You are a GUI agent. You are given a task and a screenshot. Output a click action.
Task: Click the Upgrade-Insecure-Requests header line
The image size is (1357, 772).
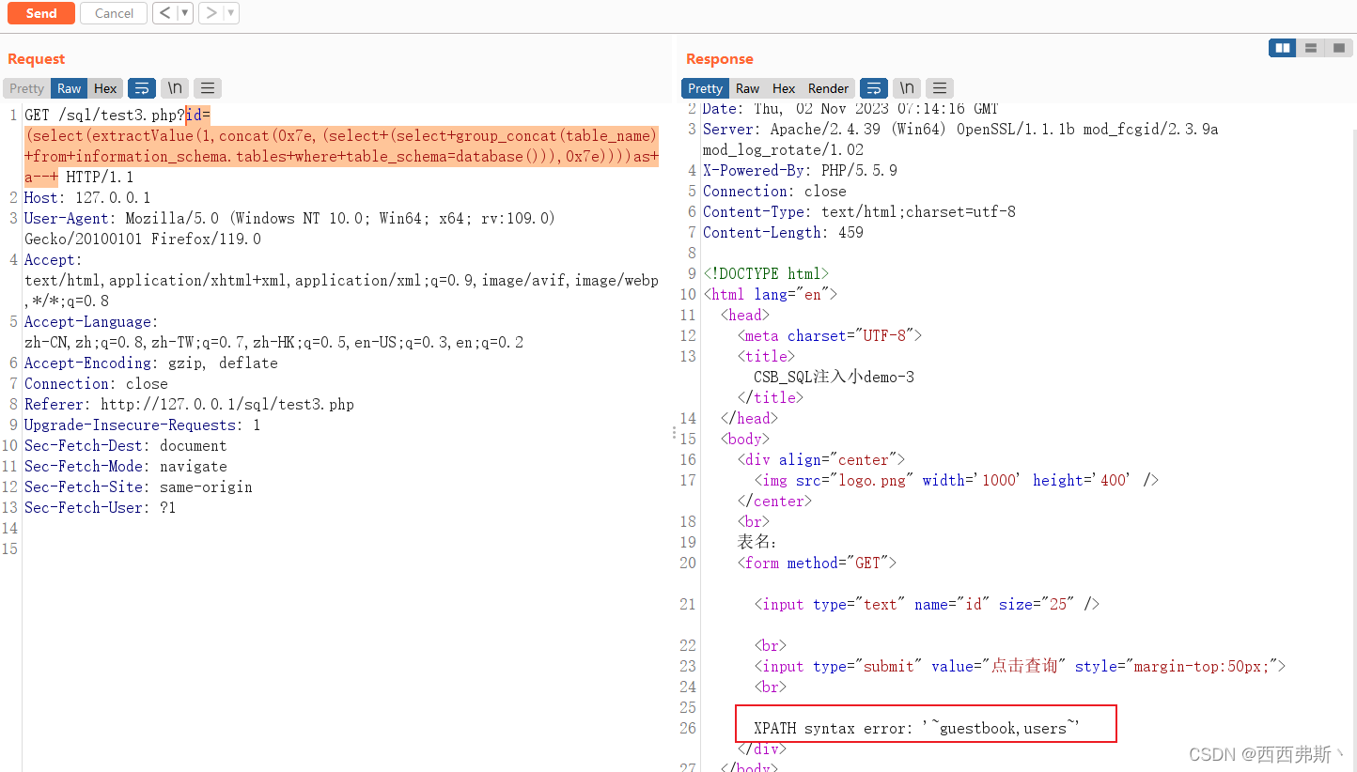(x=143, y=425)
